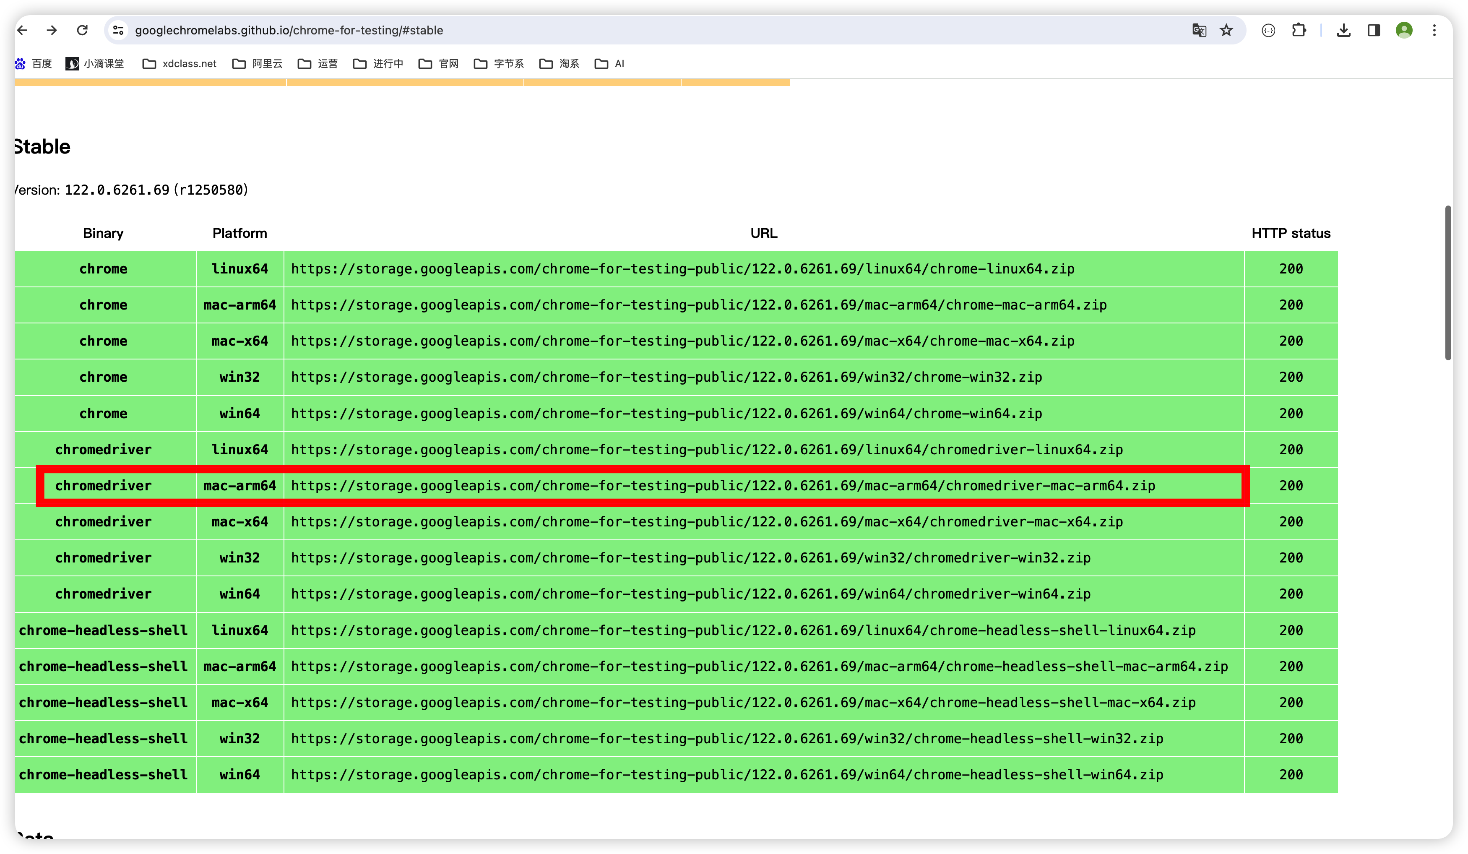Click the 200 status in chromedriver mac-arm64 row
Screen dimensions: 1468x854
[x=1291, y=485]
